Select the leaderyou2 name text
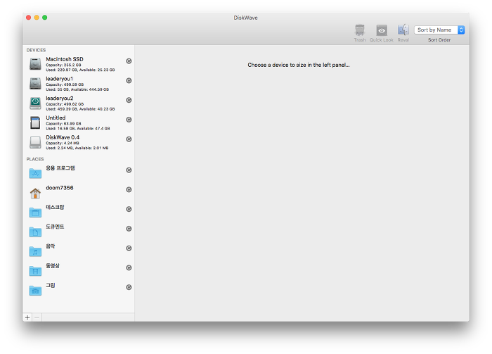 [60, 98]
